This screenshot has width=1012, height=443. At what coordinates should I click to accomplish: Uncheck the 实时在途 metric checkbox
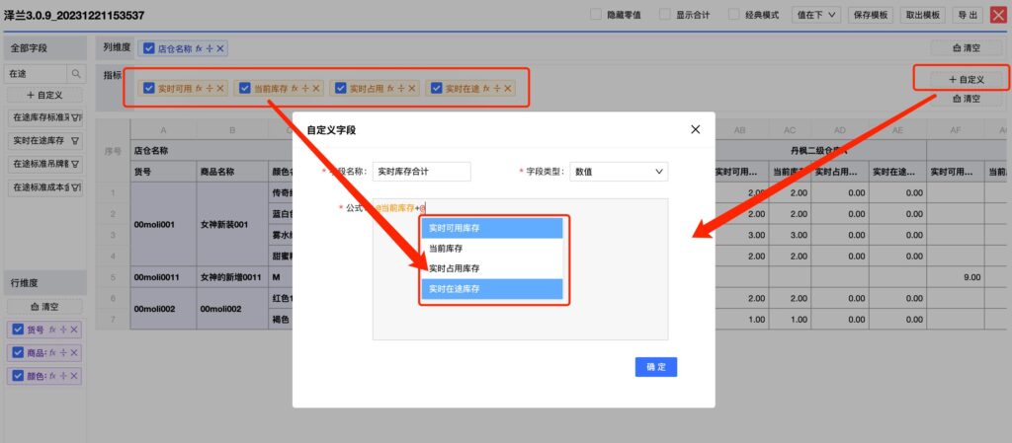point(437,88)
